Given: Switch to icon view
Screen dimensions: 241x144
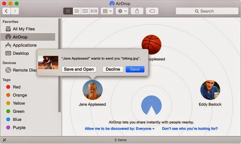Looking at the screenshot, I should (x=68, y=11).
